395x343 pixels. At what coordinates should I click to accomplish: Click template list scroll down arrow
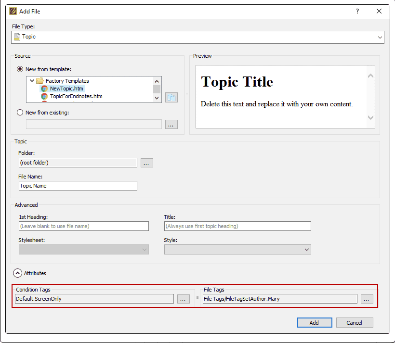(157, 98)
